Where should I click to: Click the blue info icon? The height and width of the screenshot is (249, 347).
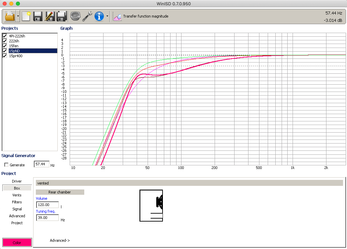point(99,16)
